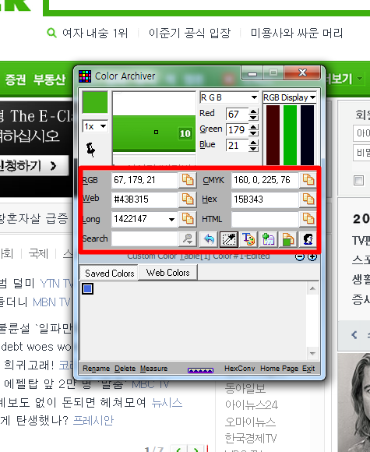Screen dimensions: 370x452
Task: Click the Color Archiver title bar icon
Action: 85,76
